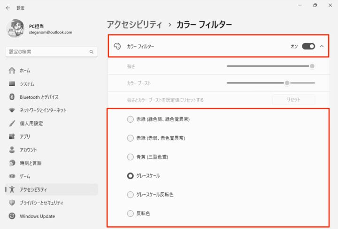Click the 個人用設定 brush icon
338x229 pixels.
coord(12,123)
